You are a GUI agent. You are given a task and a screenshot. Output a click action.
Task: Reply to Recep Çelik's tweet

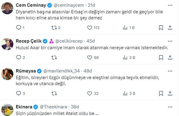18,57
